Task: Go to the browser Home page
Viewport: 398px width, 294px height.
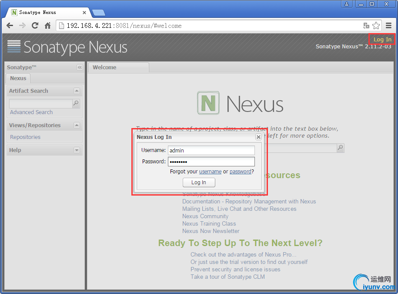Action: click(x=47, y=25)
